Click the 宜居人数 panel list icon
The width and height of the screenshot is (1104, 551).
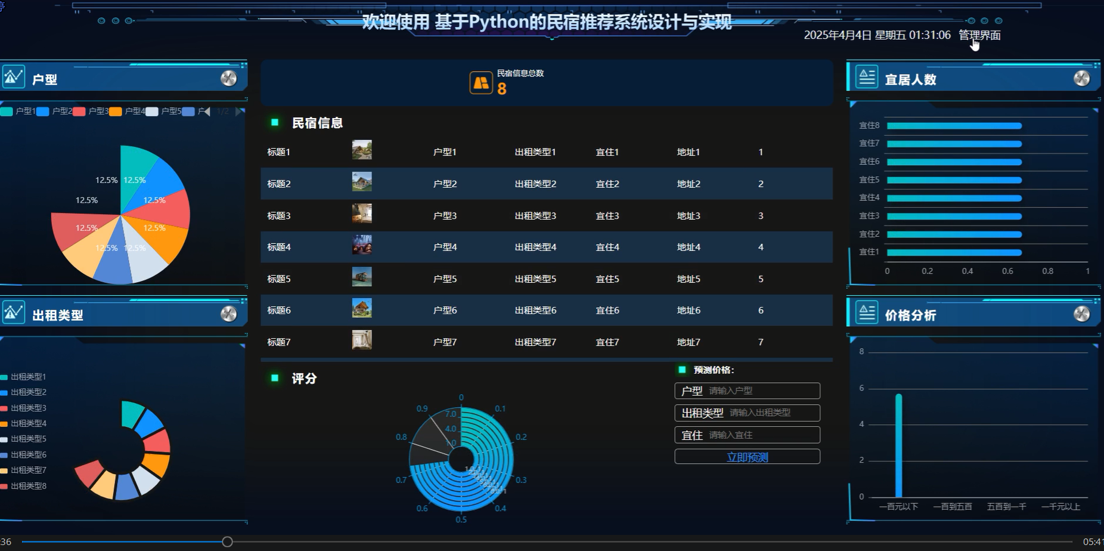pyautogui.click(x=867, y=77)
